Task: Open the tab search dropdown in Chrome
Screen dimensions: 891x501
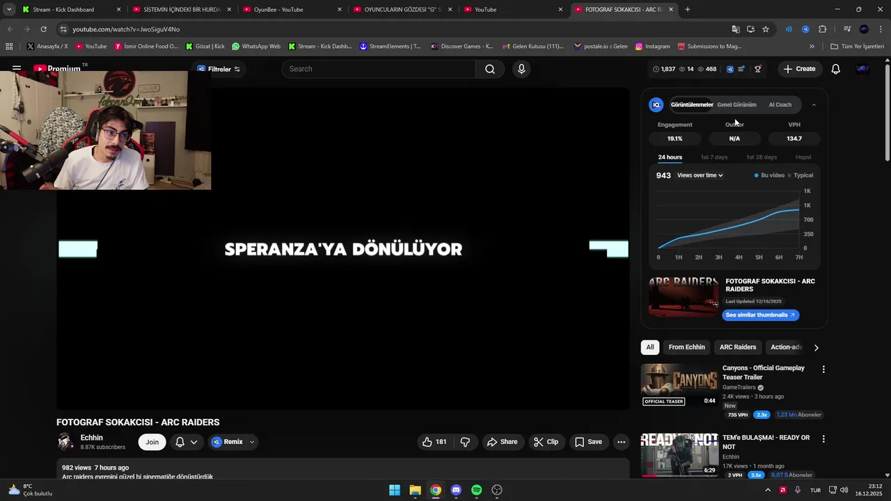Action: pos(9,10)
